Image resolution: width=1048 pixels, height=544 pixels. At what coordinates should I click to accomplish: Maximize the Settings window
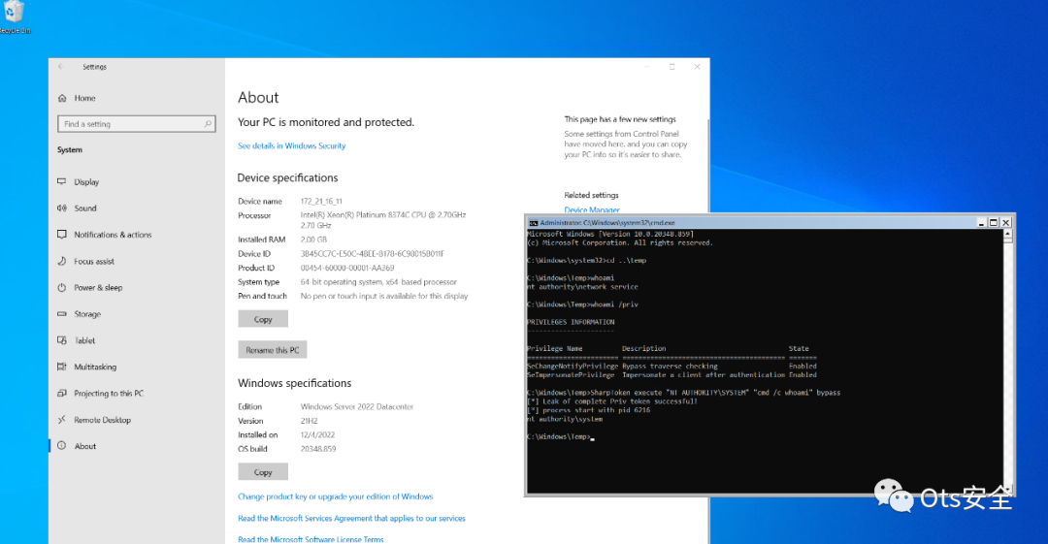671,67
